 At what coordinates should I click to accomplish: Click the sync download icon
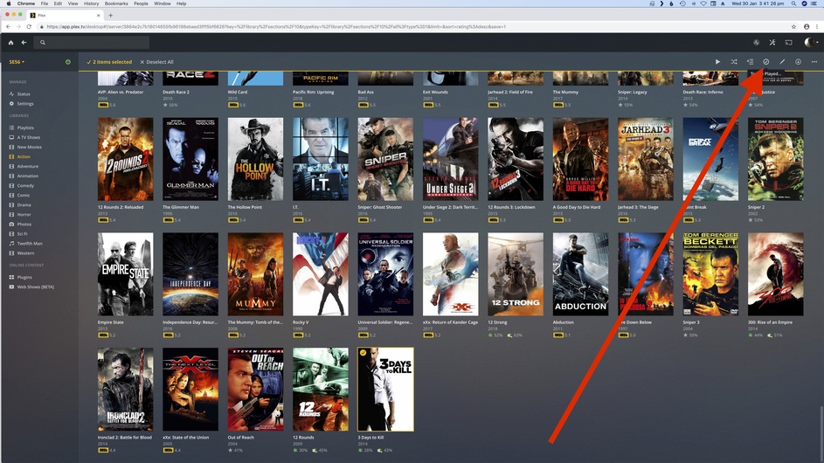click(798, 61)
